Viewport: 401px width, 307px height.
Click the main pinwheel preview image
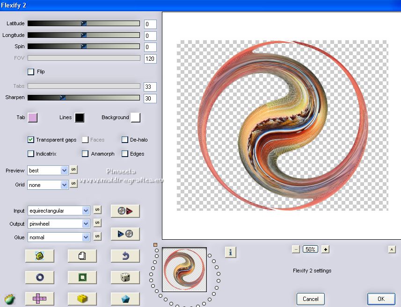coord(282,125)
